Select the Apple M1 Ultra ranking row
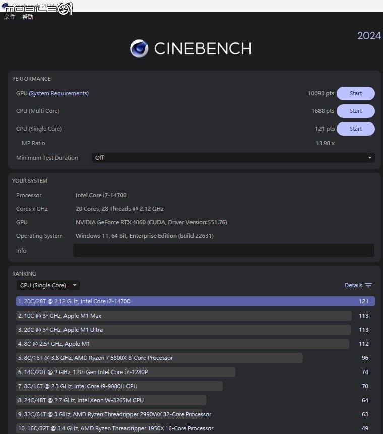This screenshot has width=383, height=434. 196,330
